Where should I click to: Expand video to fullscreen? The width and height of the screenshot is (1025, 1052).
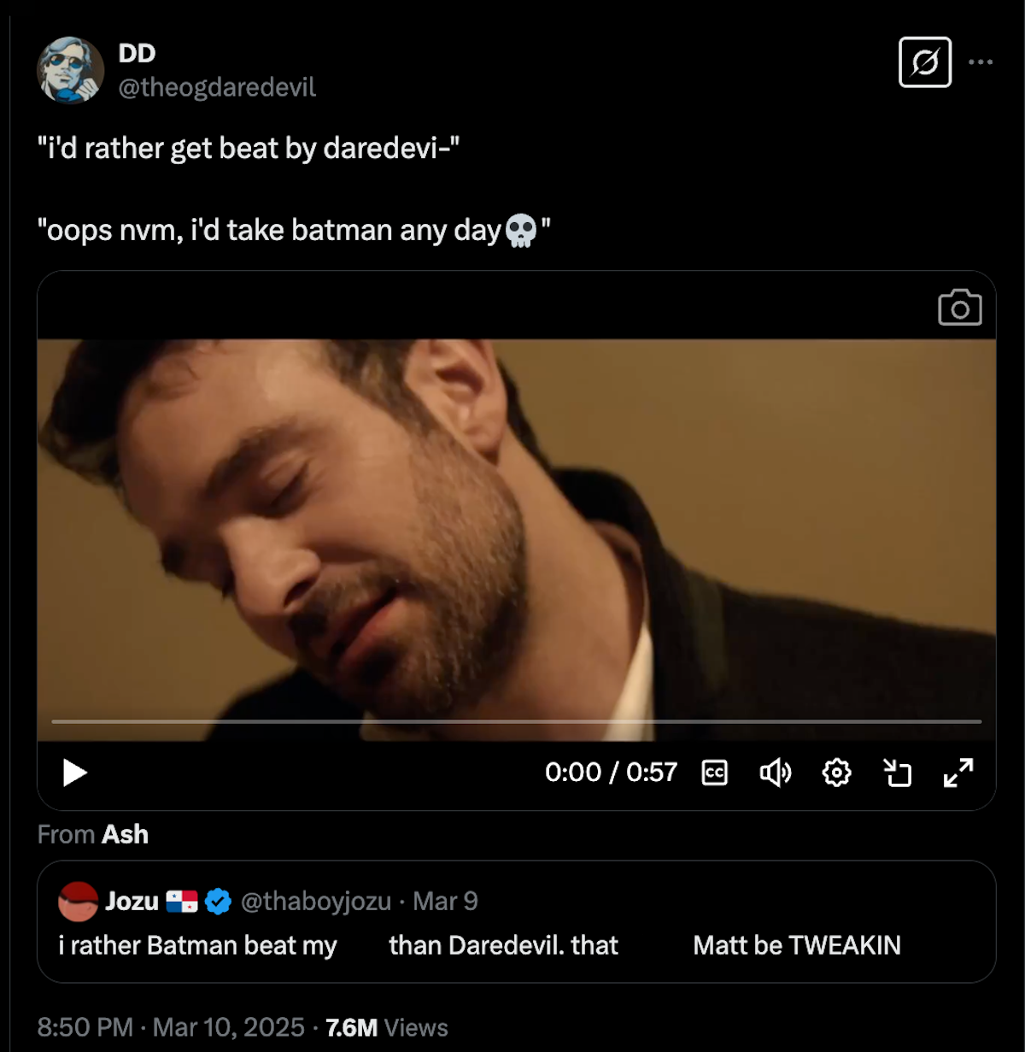click(958, 773)
